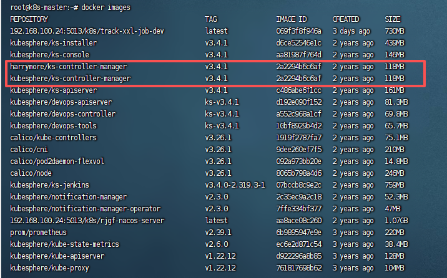Select kubesphere/kube-state-metrics repository name
The height and width of the screenshot is (278, 447).
(64, 244)
